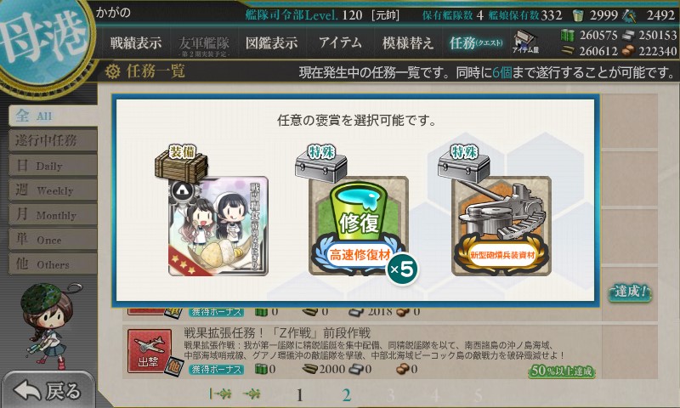Pick the 新型砲熕兵装資材 reward

(501, 226)
